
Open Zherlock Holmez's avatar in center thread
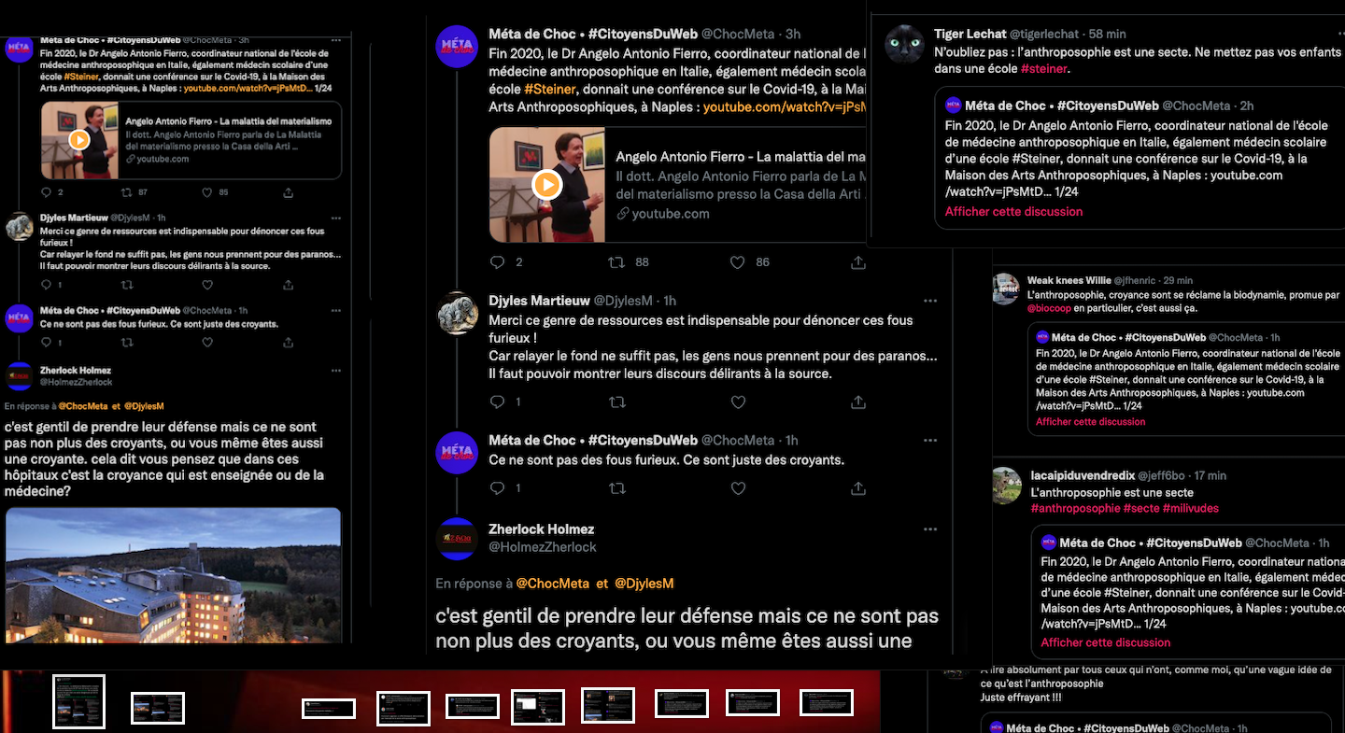click(x=458, y=538)
